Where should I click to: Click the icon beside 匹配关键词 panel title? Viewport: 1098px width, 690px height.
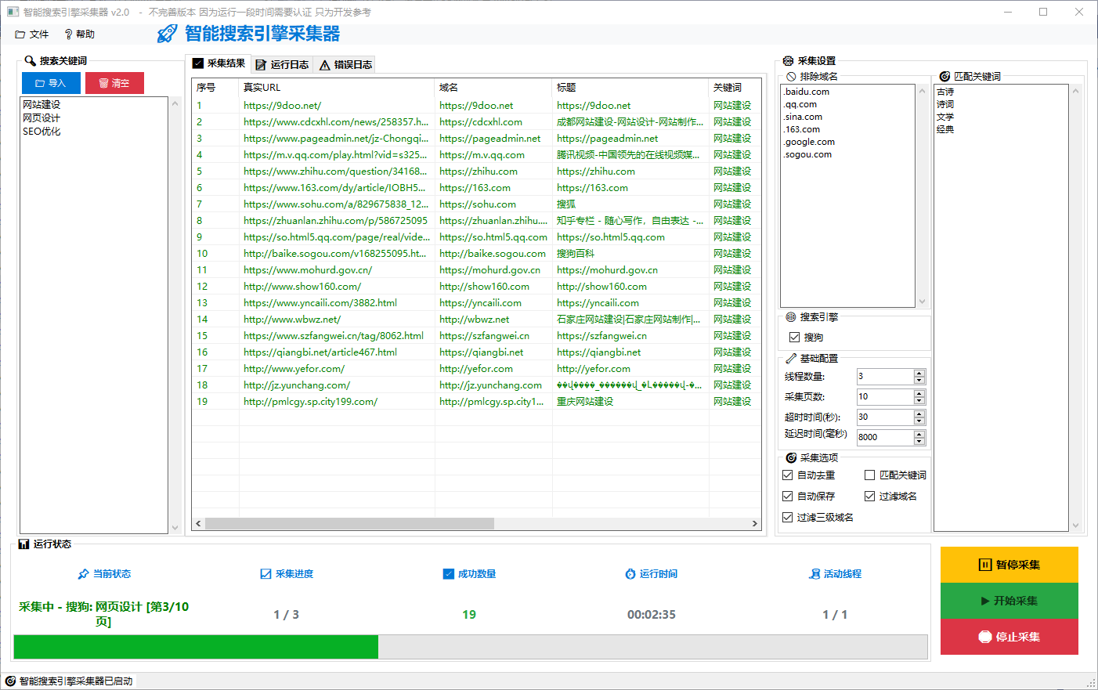[x=946, y=76]
